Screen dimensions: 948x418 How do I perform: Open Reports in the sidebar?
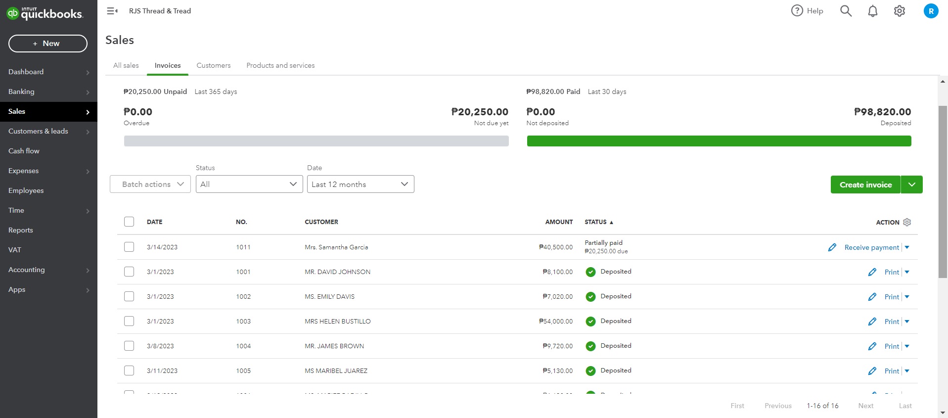[x=21, y=230]
